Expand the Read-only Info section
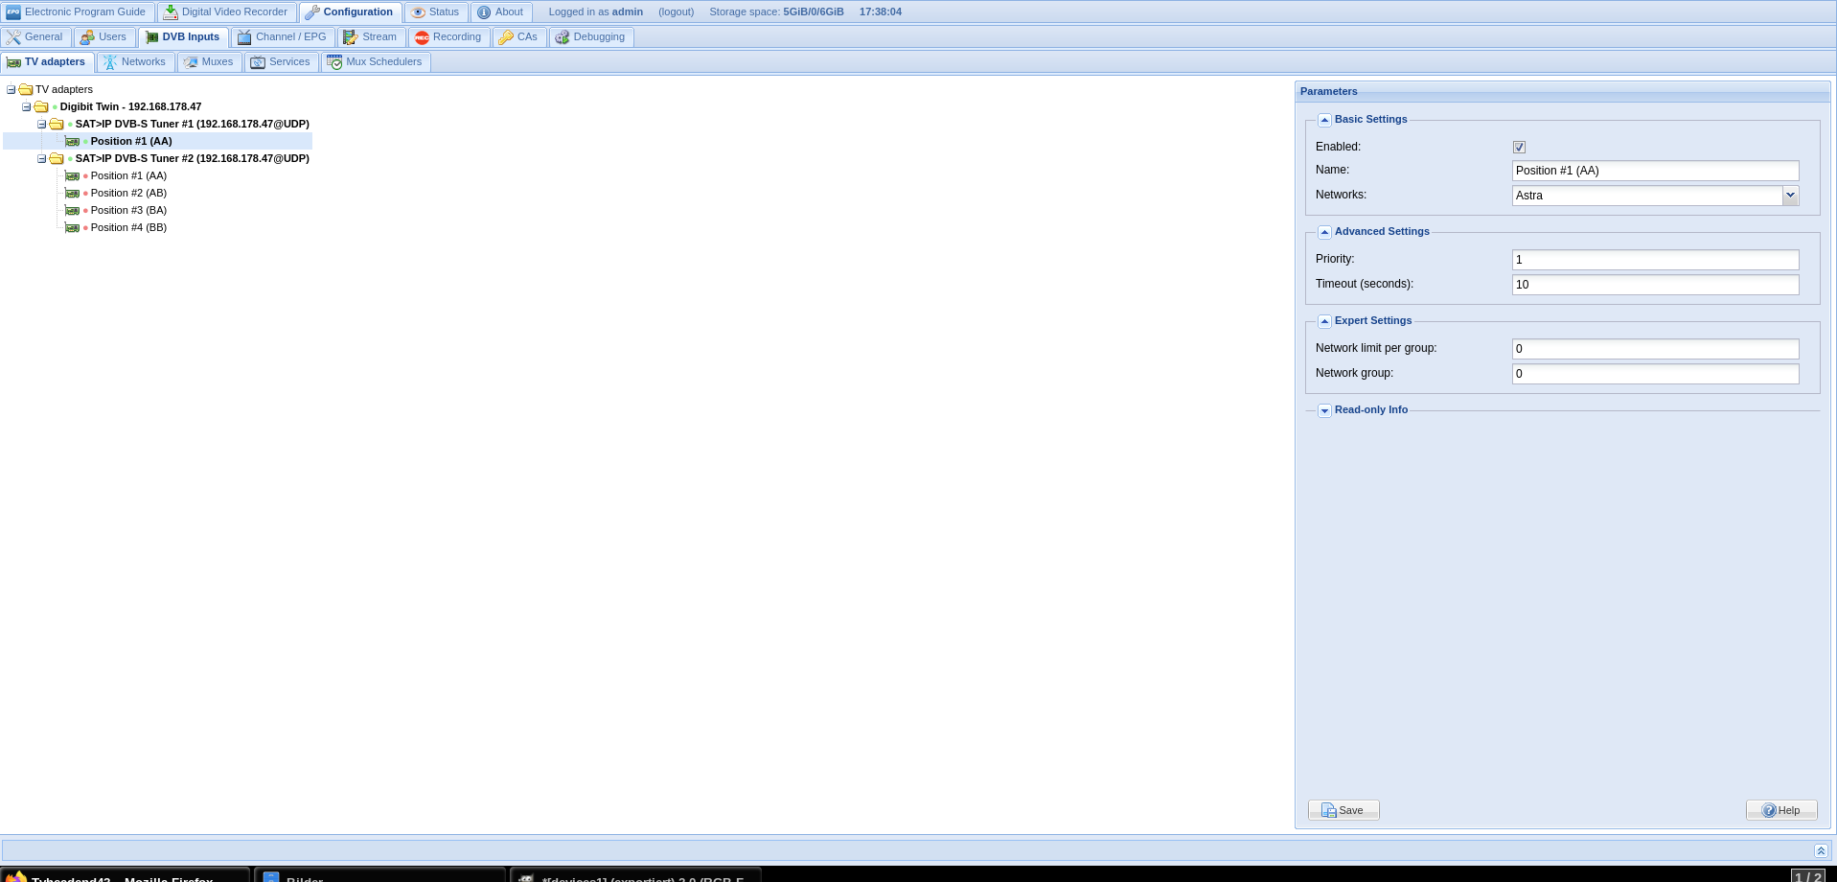Image resolution: width=1837 pixels, height=882 pixels. point(1324,410)
